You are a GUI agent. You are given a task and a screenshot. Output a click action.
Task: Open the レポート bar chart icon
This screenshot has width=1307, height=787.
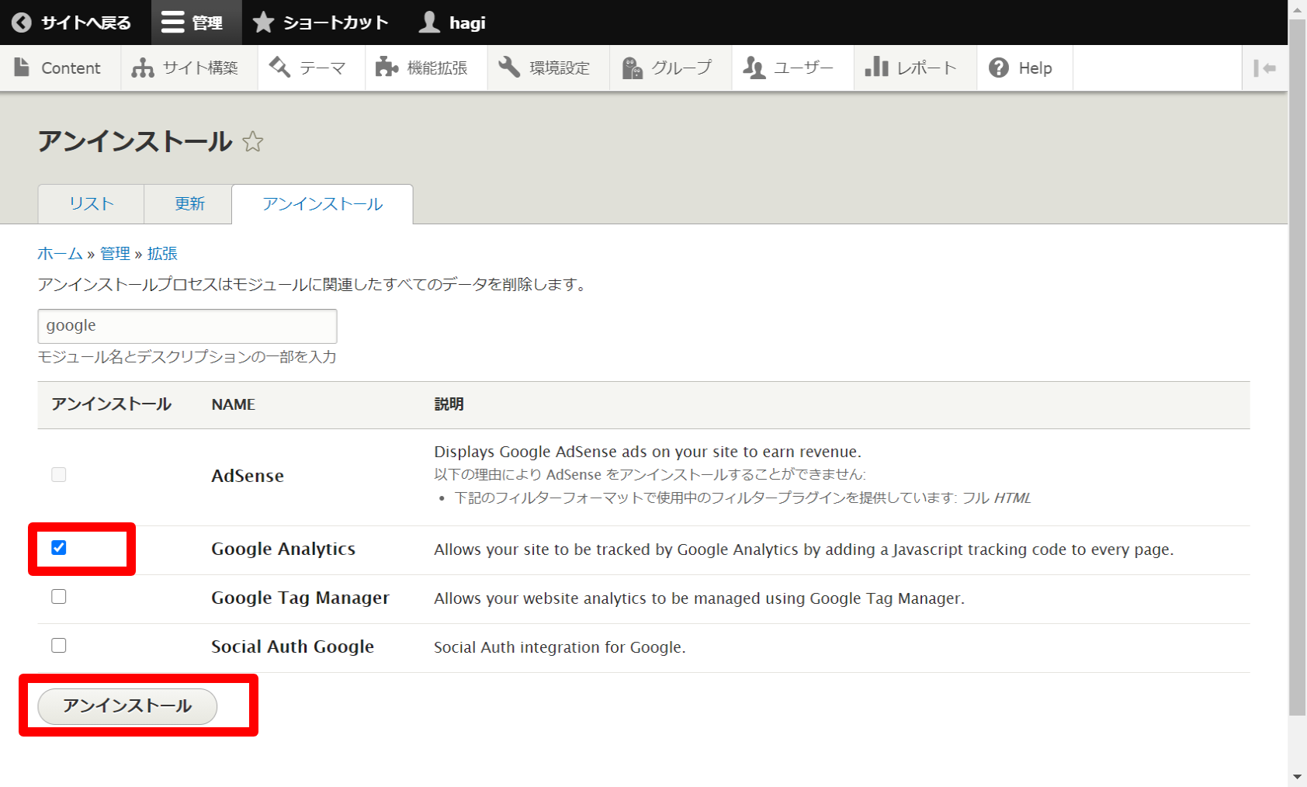pyautogui.click(x=876, y=68)
